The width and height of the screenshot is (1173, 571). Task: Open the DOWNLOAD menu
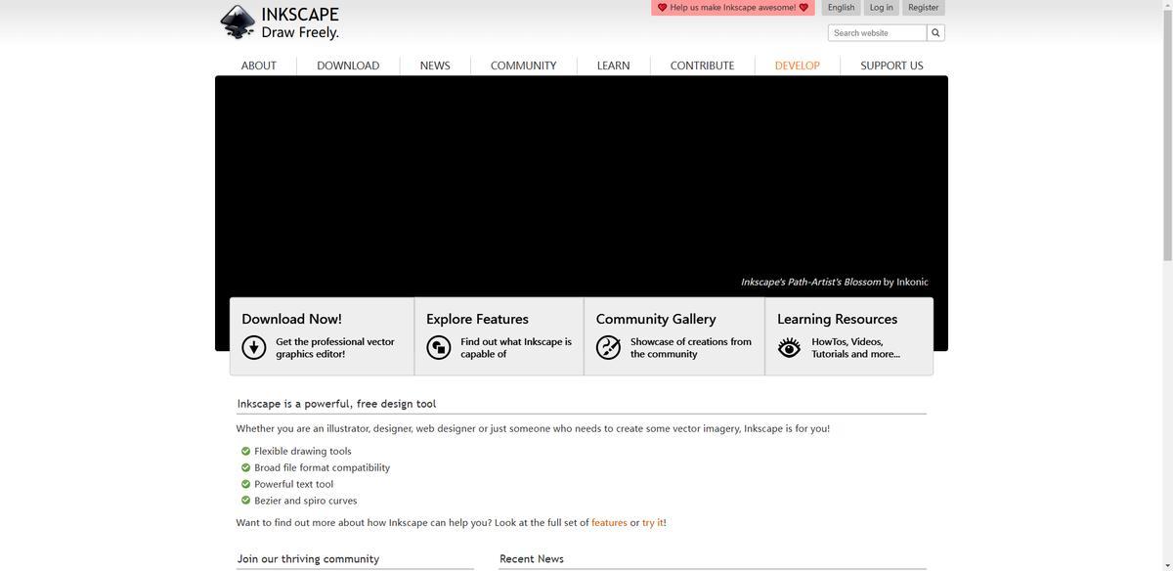[348, 66]
